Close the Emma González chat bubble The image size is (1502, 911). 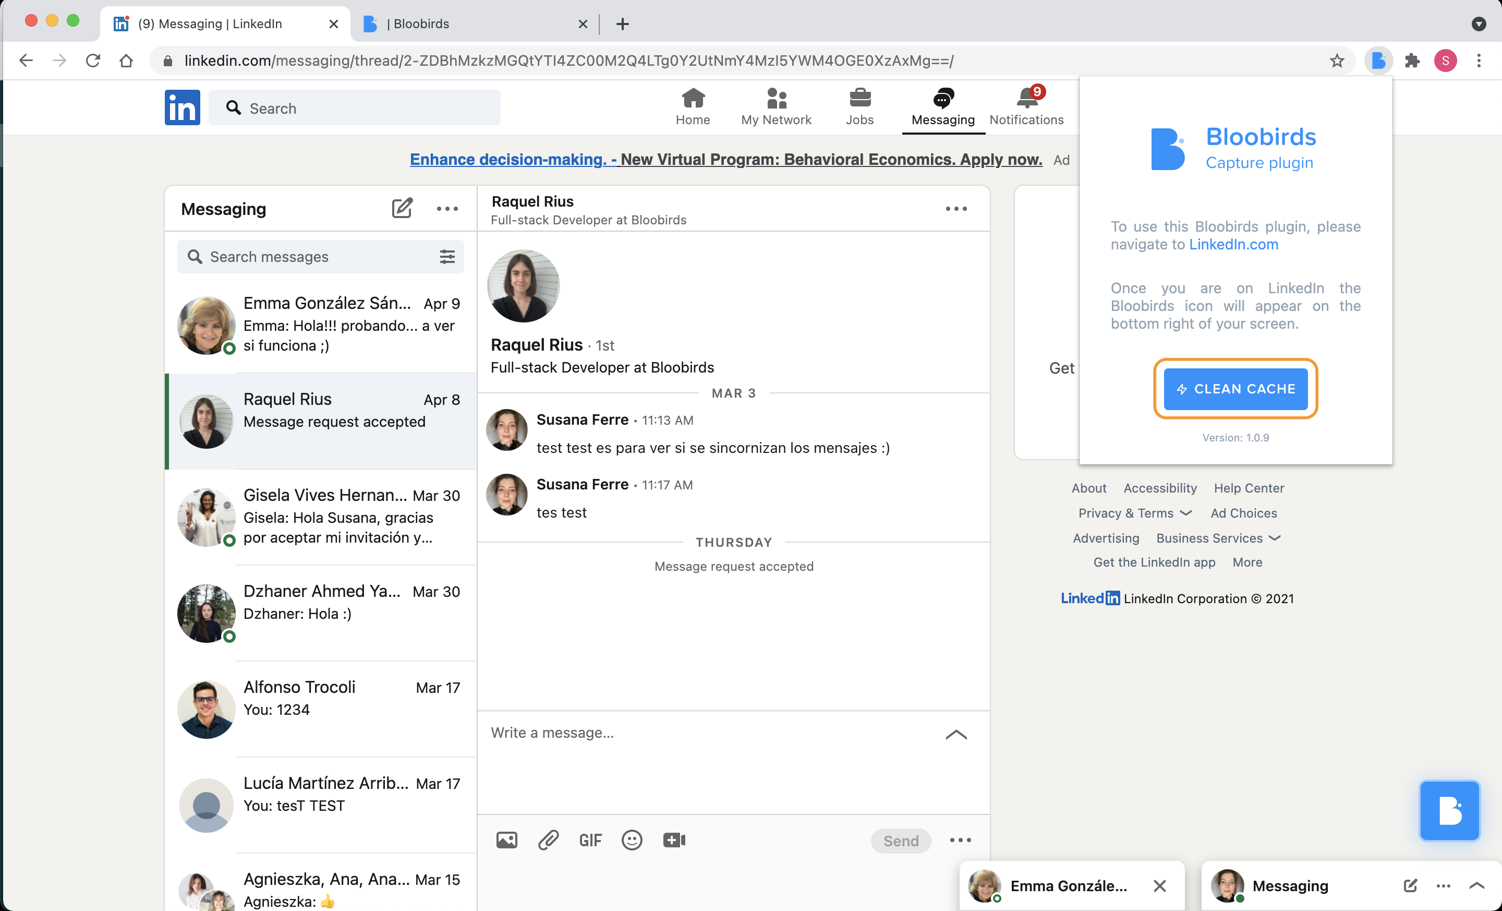coord(1159,885)
